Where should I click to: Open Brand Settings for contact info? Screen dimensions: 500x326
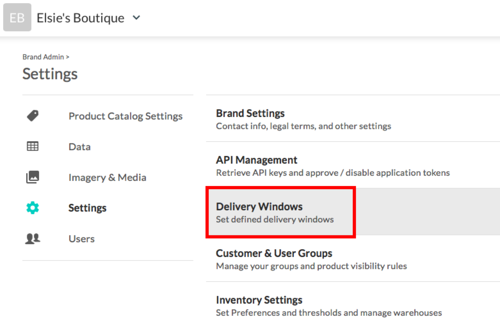coord(250,113)
